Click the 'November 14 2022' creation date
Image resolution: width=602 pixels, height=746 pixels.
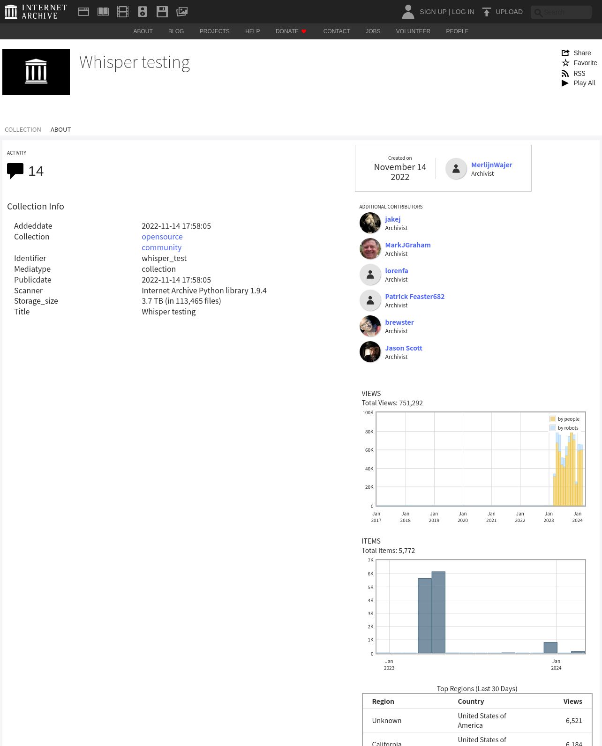400,172
